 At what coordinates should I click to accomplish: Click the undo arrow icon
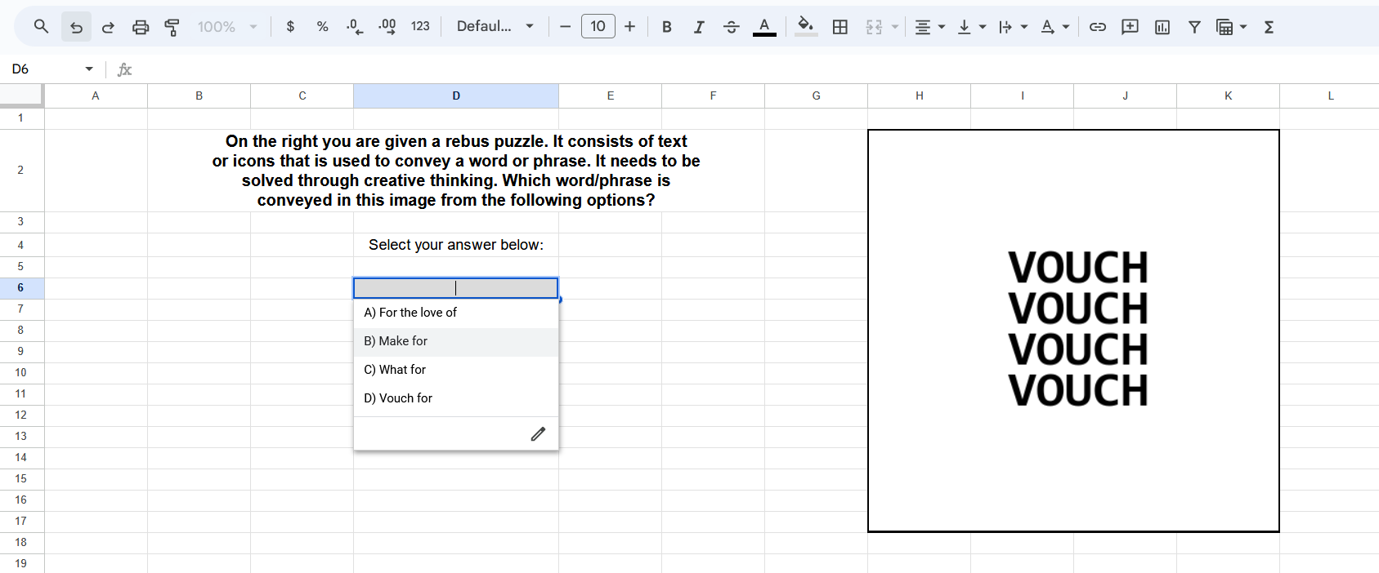coord(76,27)
